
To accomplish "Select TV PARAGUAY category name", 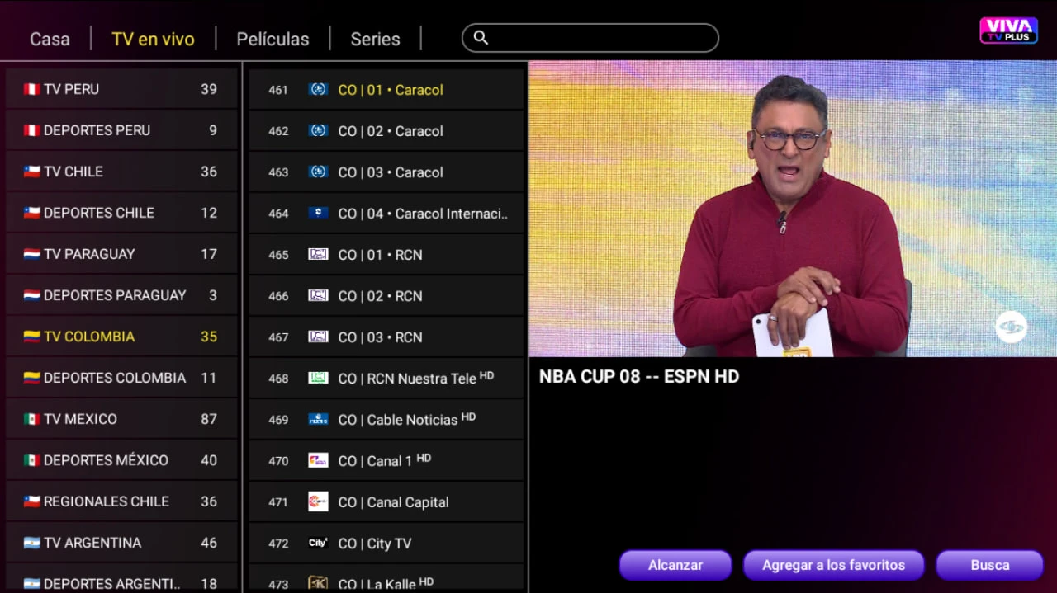I will (89, 254).
